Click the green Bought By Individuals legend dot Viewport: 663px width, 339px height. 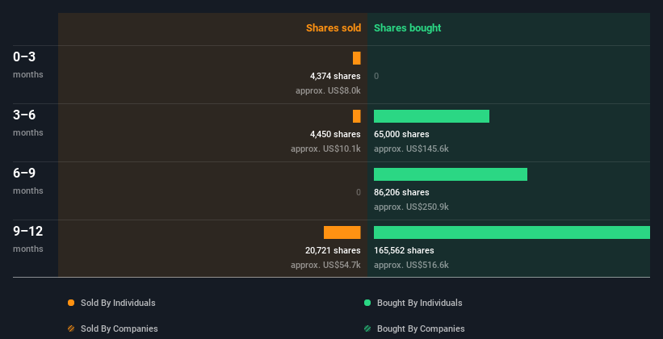pyautogui.click(x=367, y=303)
